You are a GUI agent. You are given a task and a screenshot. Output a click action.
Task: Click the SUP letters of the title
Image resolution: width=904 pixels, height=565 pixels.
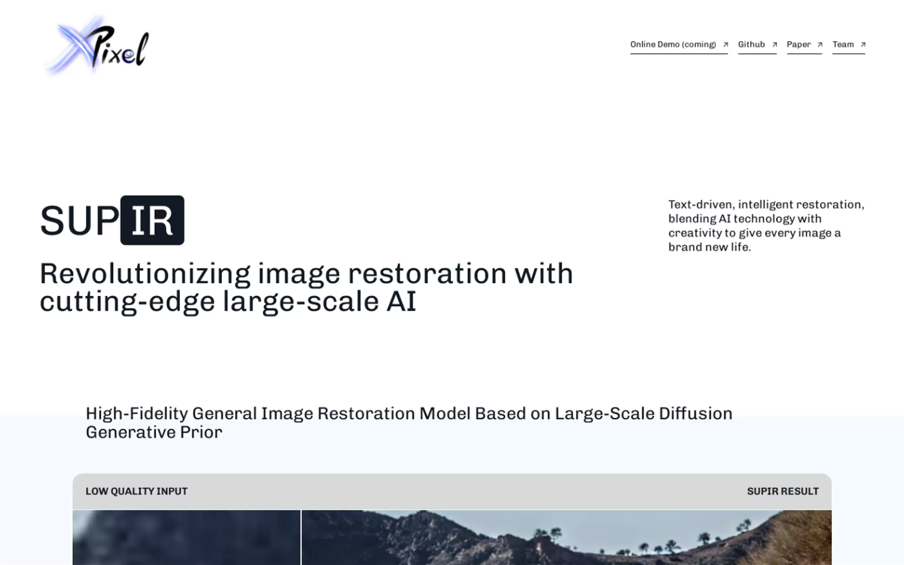[79, 221]
